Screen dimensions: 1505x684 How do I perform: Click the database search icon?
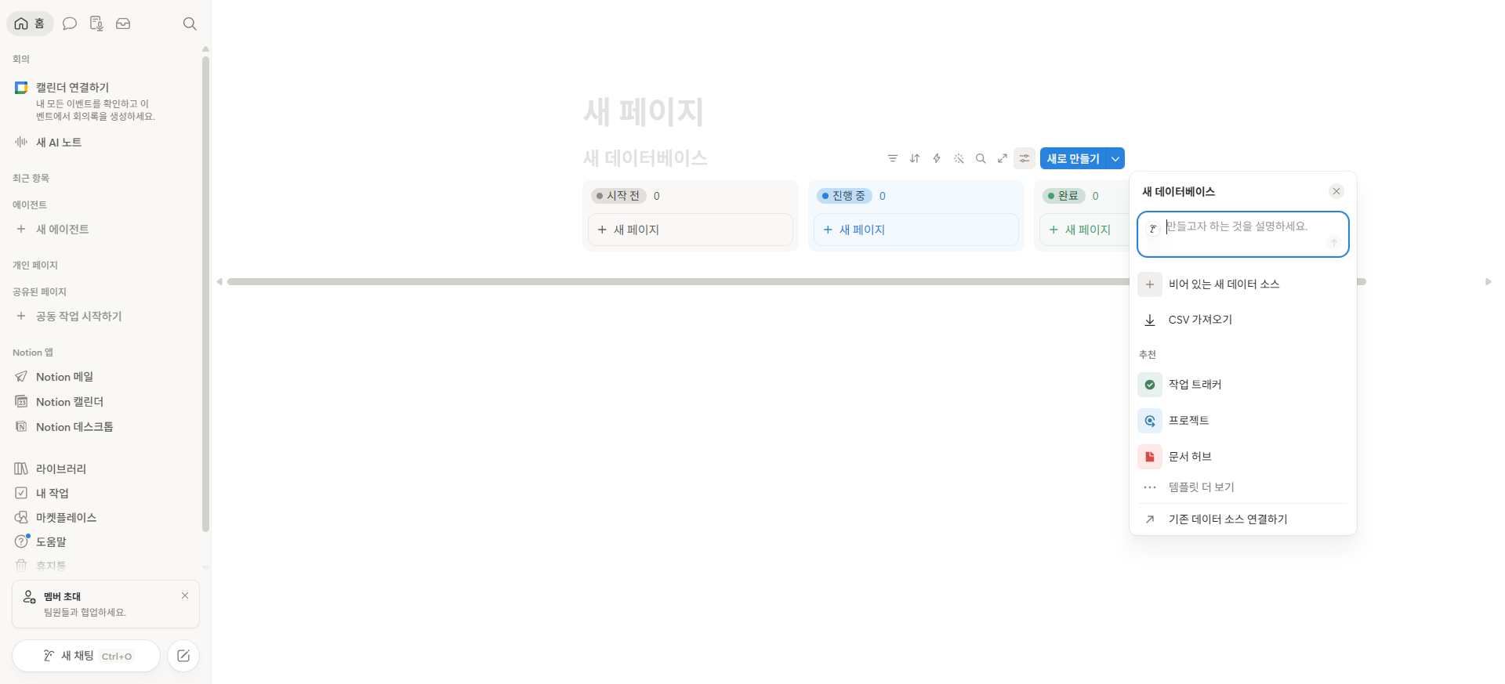click(981, 158)
